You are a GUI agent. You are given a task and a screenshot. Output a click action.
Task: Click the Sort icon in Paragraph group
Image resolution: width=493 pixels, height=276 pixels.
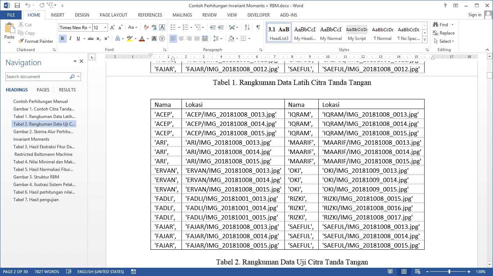[x=247, y=27]
